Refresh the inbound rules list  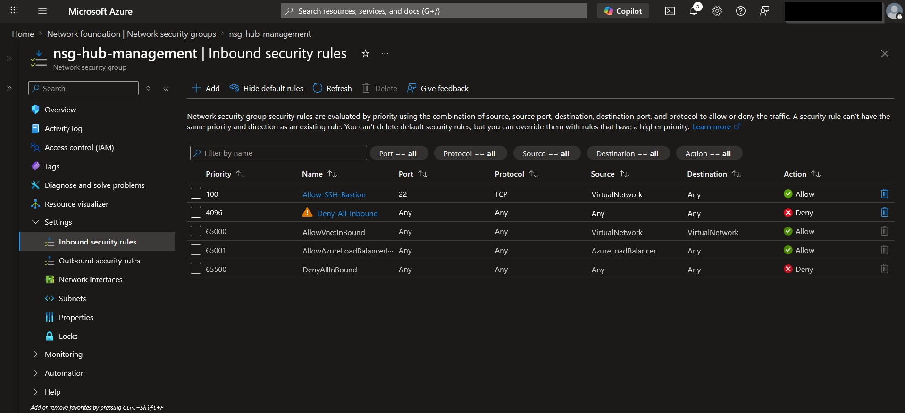(332, 88)
